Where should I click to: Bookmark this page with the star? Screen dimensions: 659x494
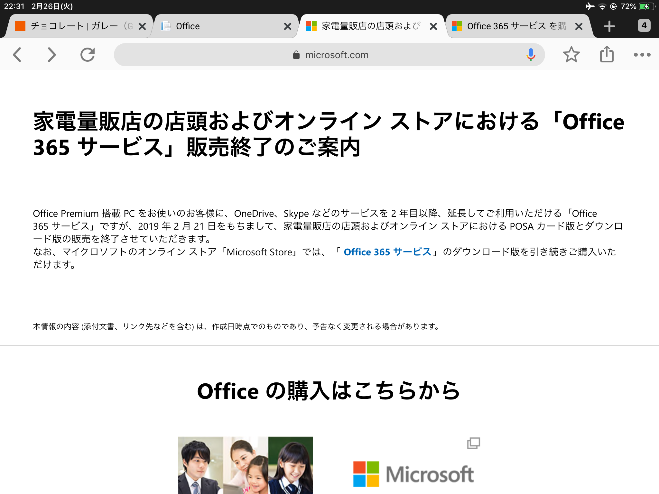click(571, 54)
